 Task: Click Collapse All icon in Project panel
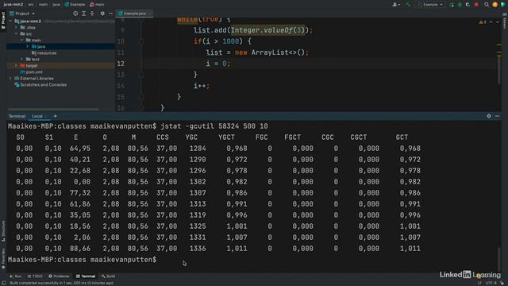[92, 14]
